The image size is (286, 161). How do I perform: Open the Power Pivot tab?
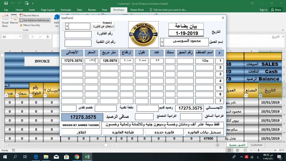137,10
